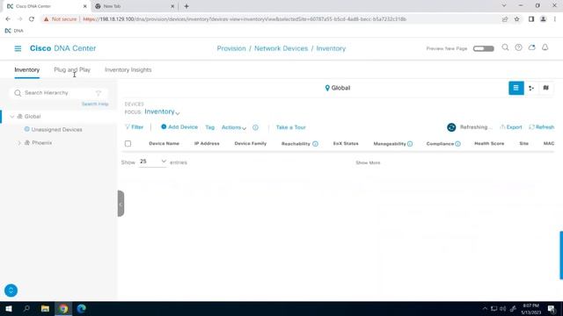Screen dimensions: 563x316
Task: Bookmark this page with star icon
Action: (x=516, y=19)
